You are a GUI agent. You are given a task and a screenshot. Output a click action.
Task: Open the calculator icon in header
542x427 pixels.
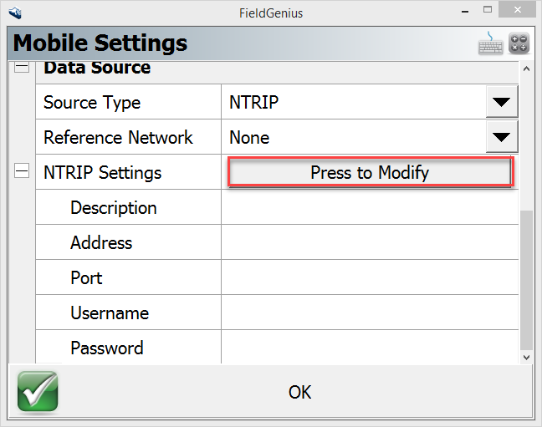(519, 43)
